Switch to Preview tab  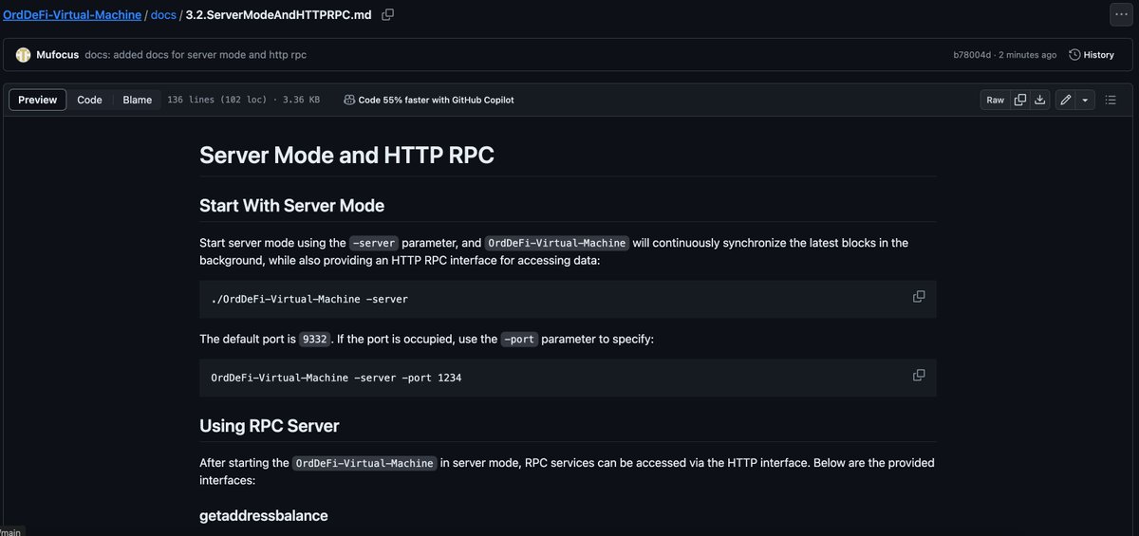pyautogui.click(x=38, y=100)
